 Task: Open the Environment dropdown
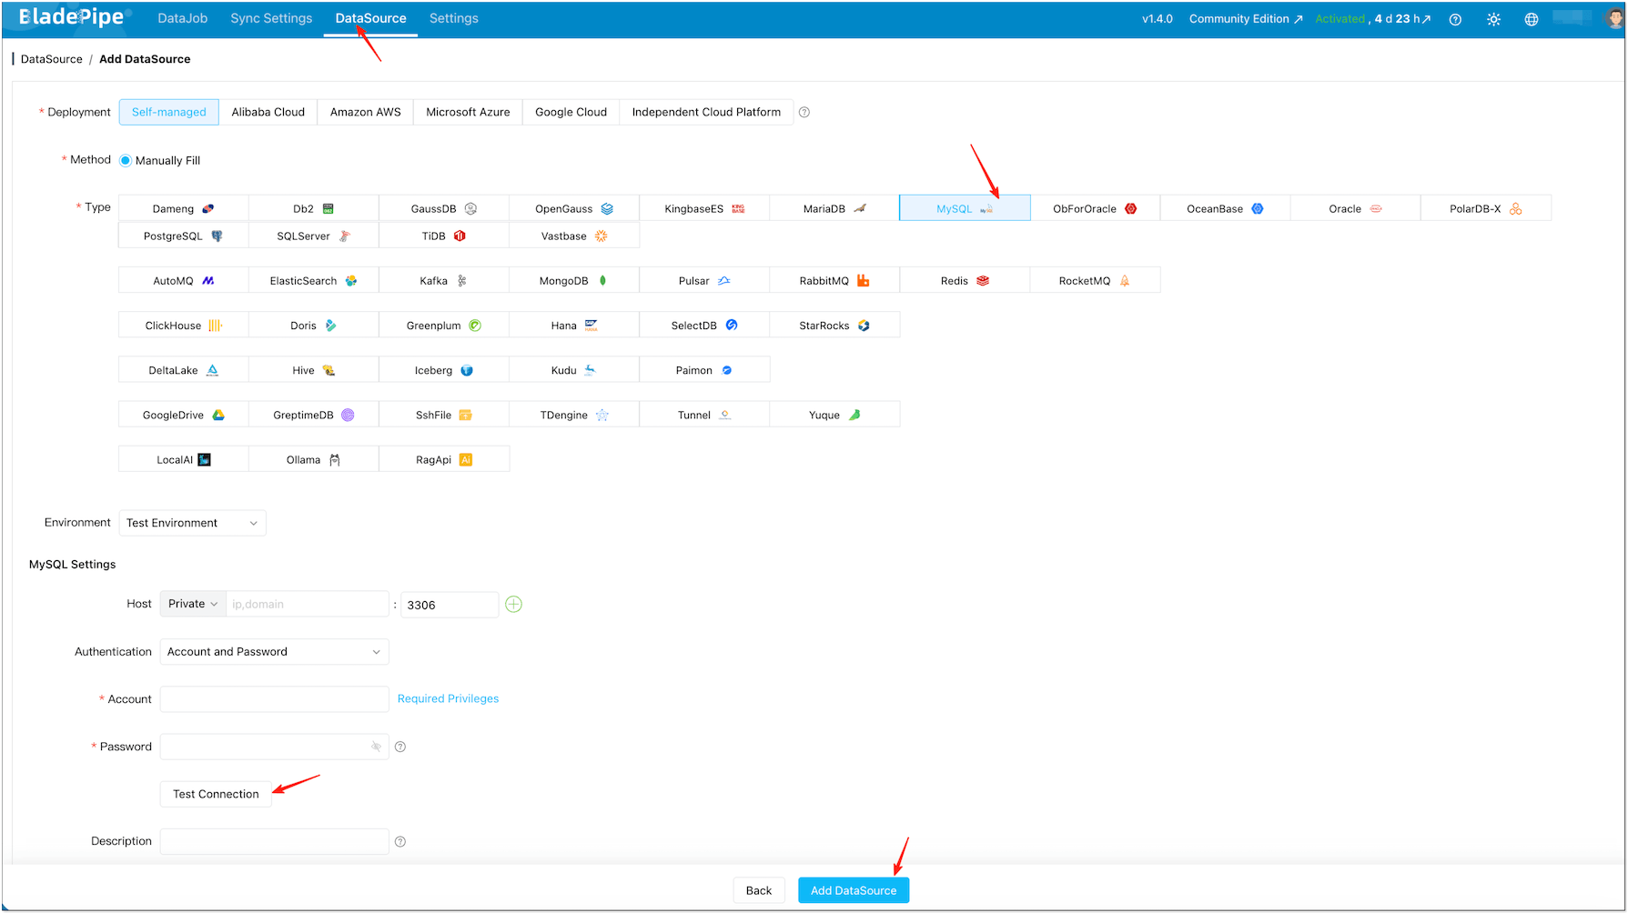[x=192, y=523]
